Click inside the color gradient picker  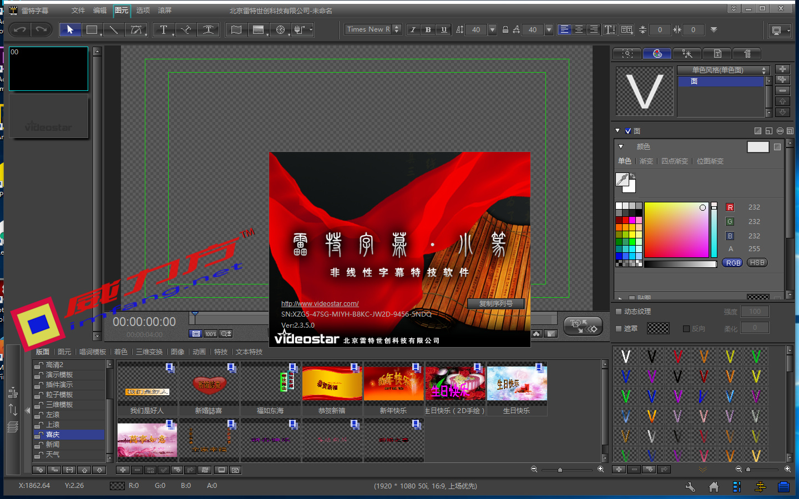pos(676,230)
